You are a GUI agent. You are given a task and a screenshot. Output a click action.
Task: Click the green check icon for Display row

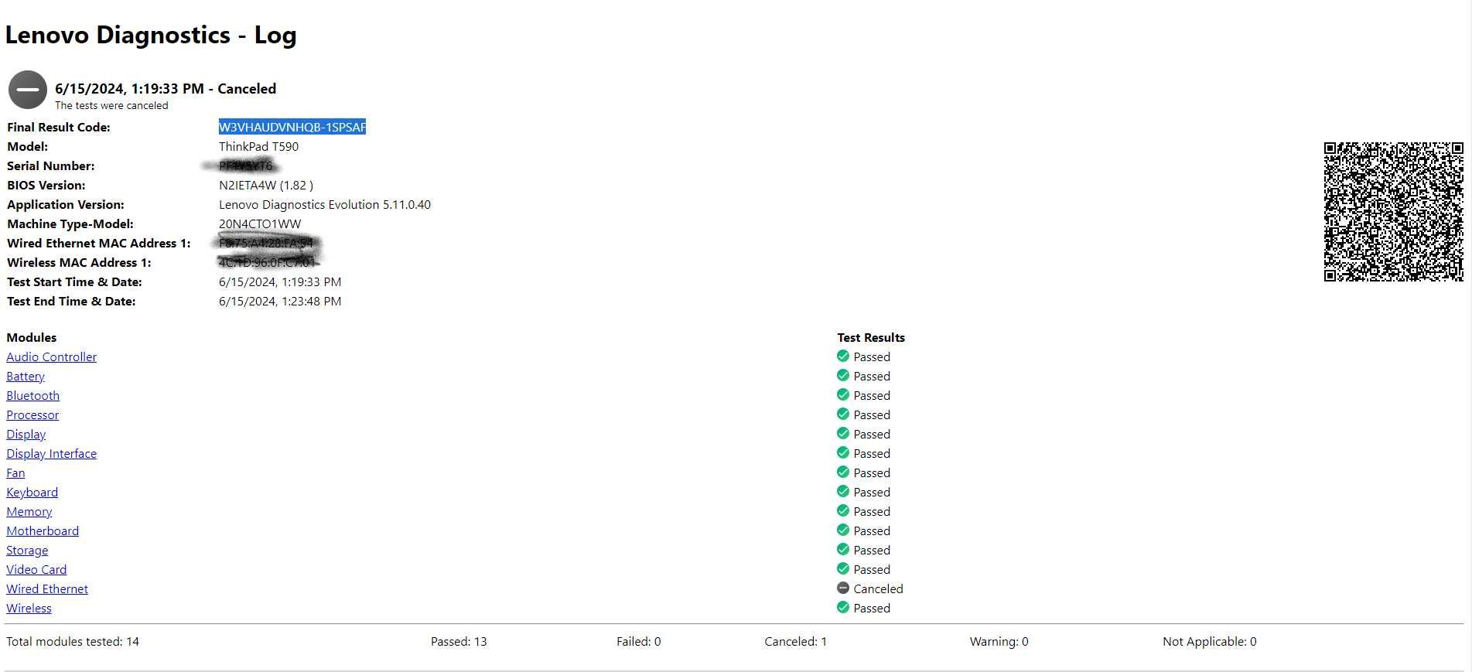[843, 433]
